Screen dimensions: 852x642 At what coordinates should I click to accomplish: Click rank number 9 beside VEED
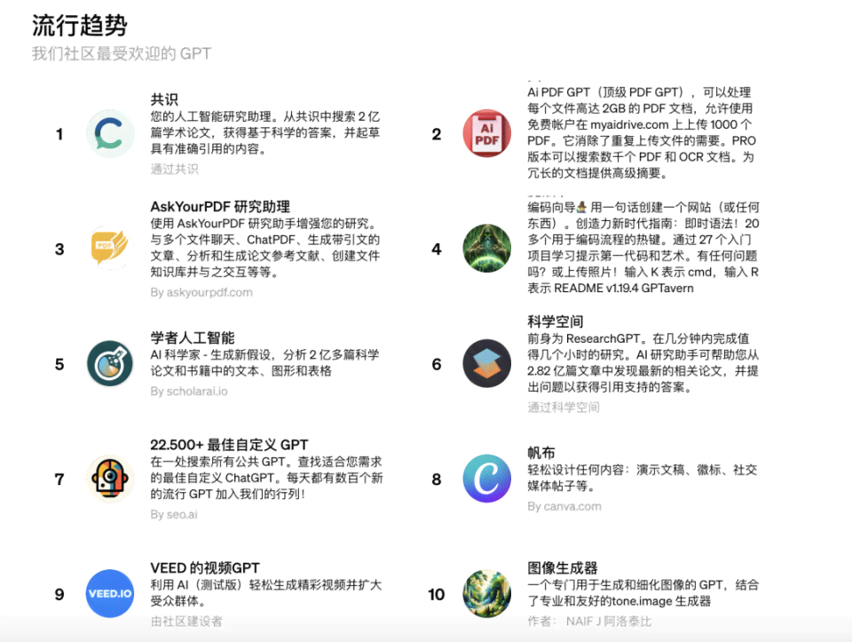click(x=59, y=594)
